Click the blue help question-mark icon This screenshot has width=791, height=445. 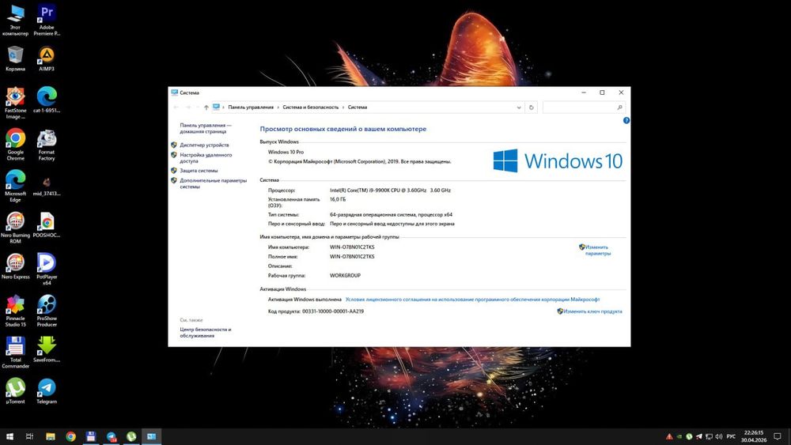click(x=626, y=120)
